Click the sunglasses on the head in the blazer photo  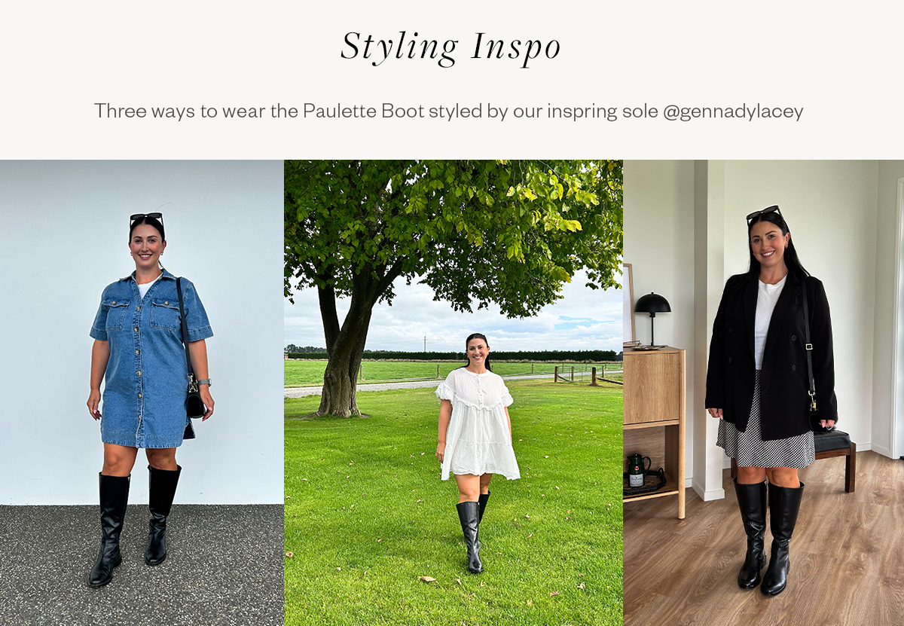762,213
